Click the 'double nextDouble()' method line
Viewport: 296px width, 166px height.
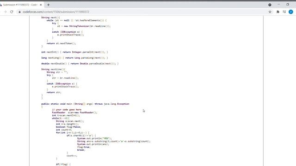80,64
